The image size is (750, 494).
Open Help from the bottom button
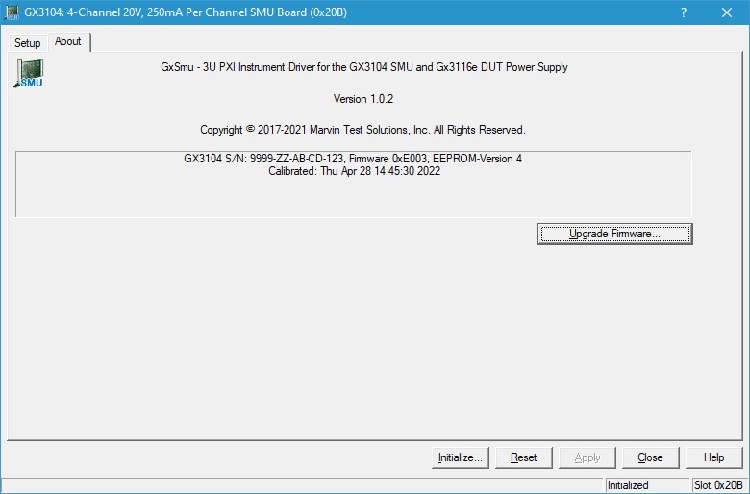coord(714,457)
